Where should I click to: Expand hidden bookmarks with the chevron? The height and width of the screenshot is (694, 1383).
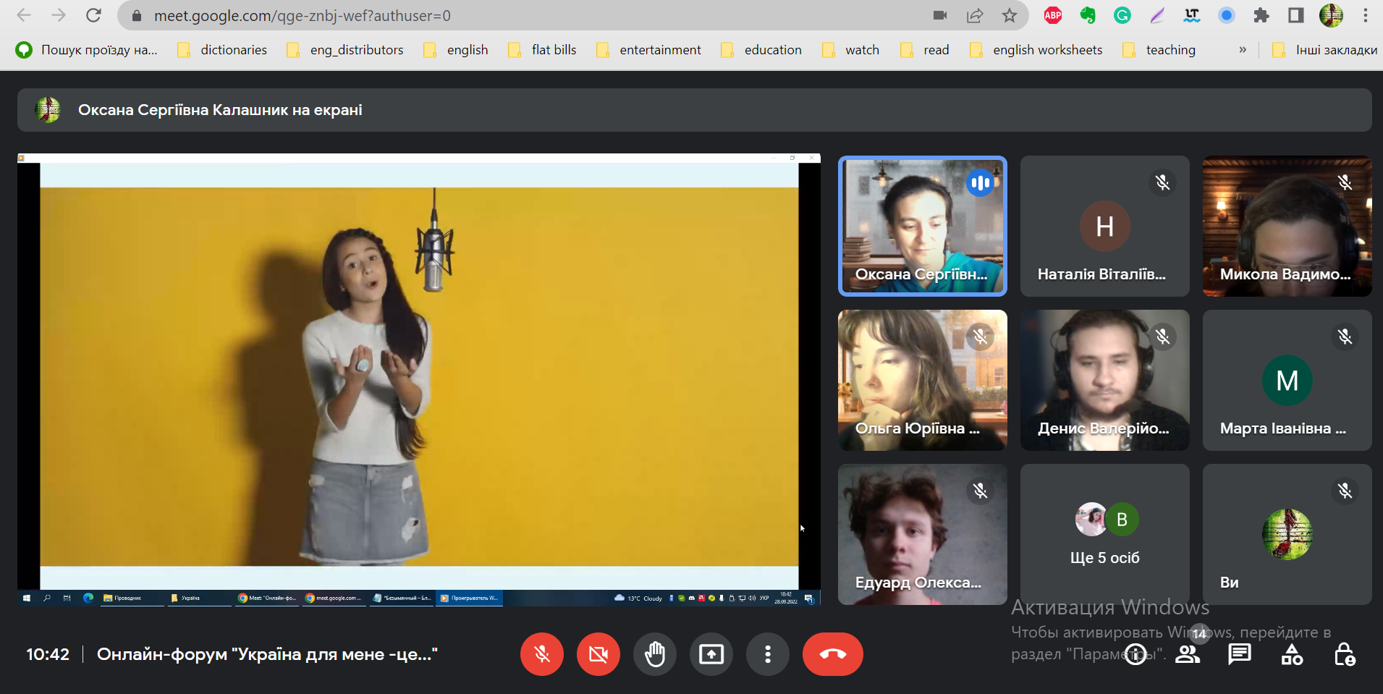pyautogui.click(x=1243, y=50)
